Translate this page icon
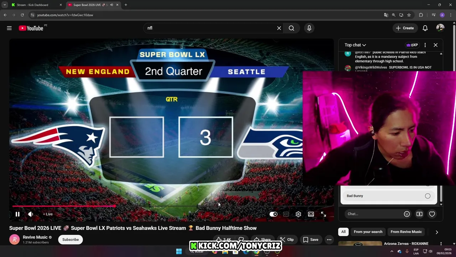The width and height of the screenshot is (456, 257). click(x=386, y=15)
